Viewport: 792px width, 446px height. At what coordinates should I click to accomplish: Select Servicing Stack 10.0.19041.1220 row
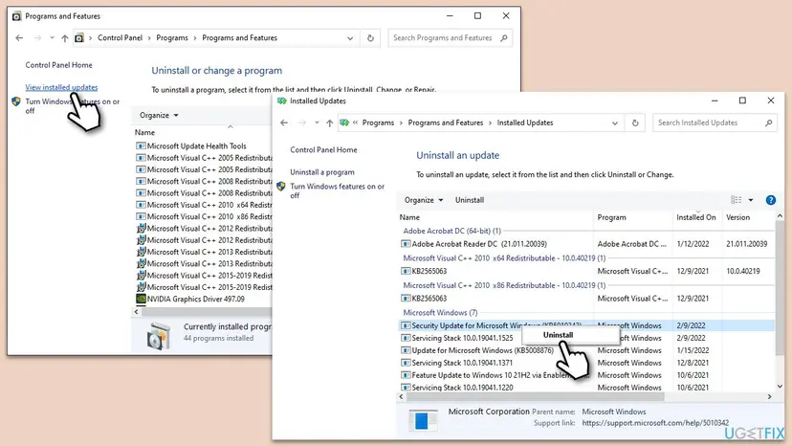click(x=586, y=388)
